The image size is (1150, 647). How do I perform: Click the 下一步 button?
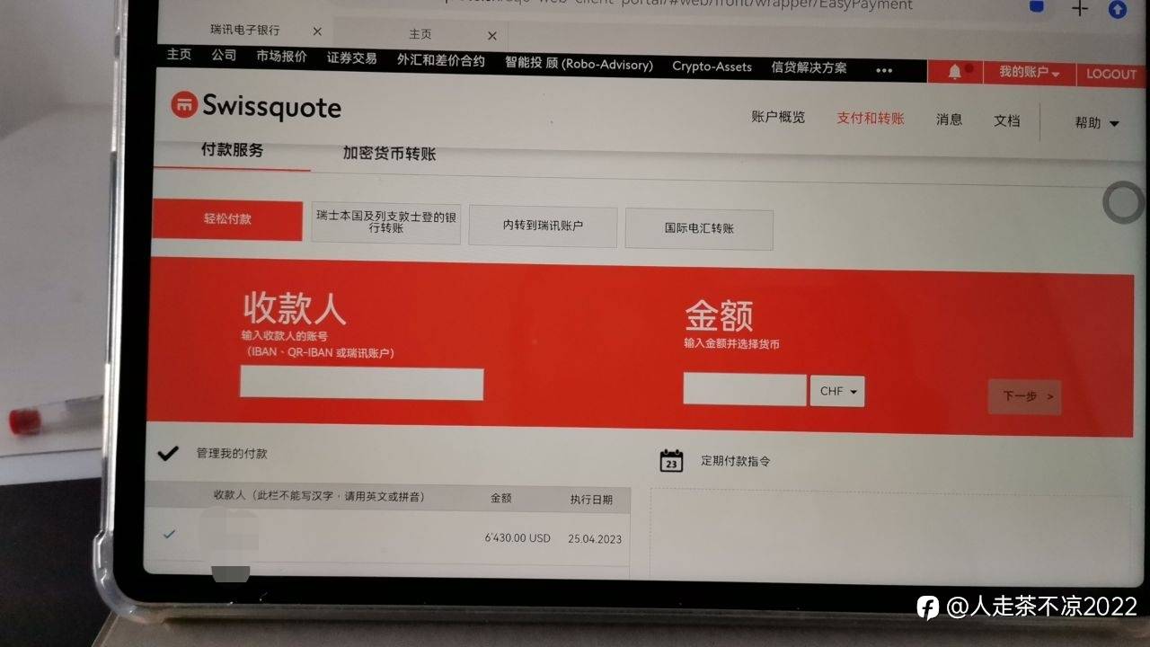coord(1024,396)
